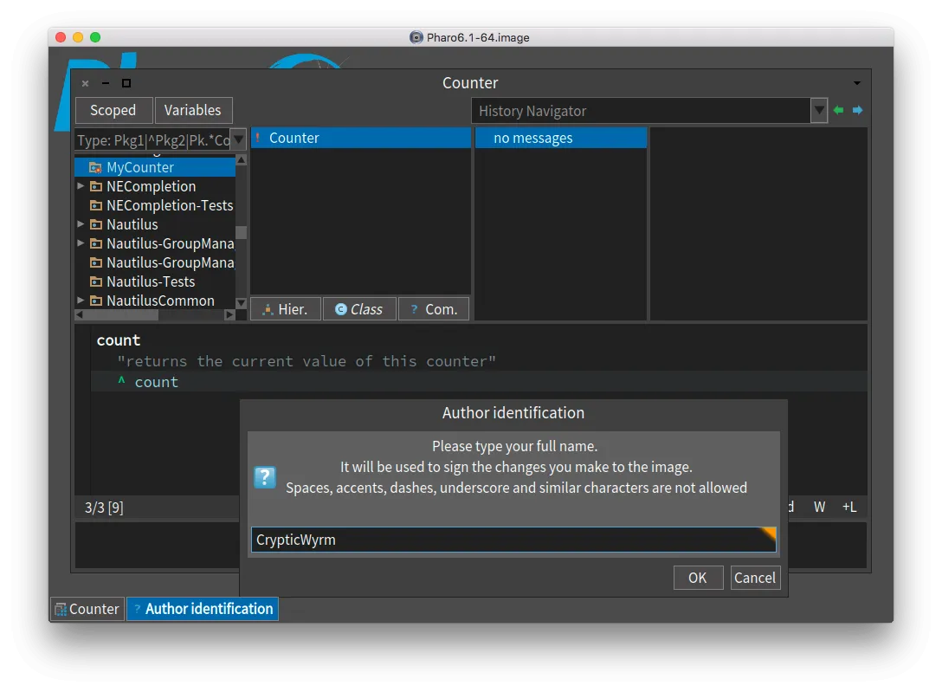Toggle the Variables view button
Image resolution: width=942 pixels, height=692 pixels.
193,111
